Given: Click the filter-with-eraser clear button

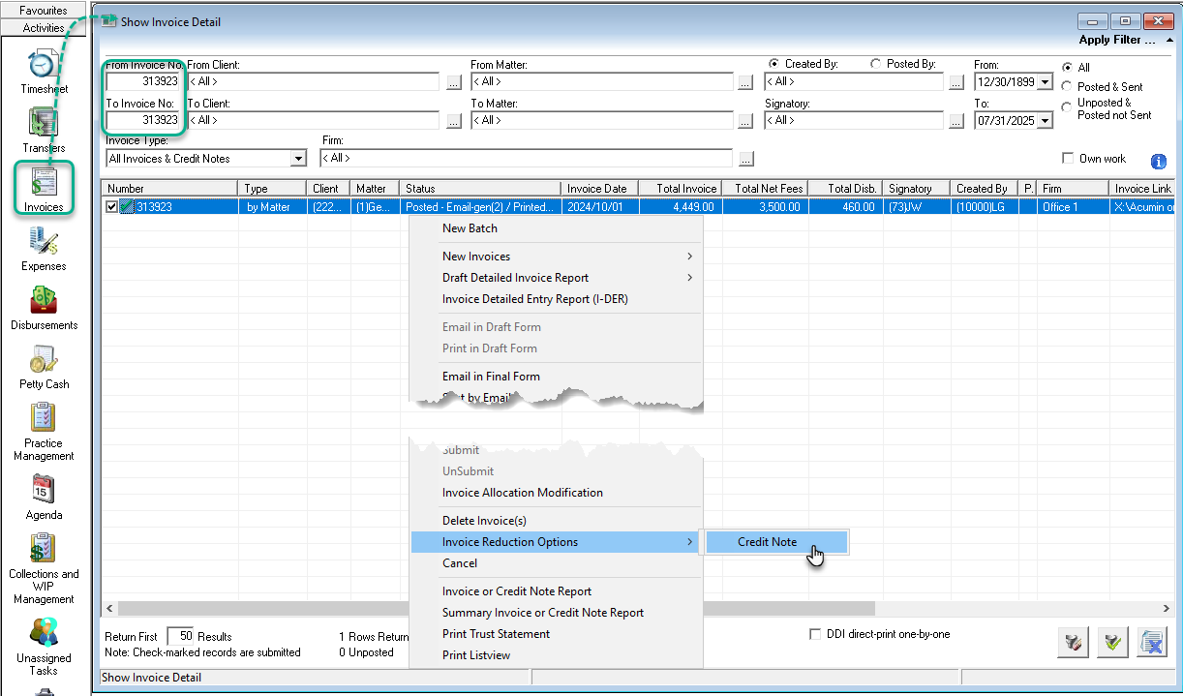Looking at the screenshot, I should click(1073, 642).
